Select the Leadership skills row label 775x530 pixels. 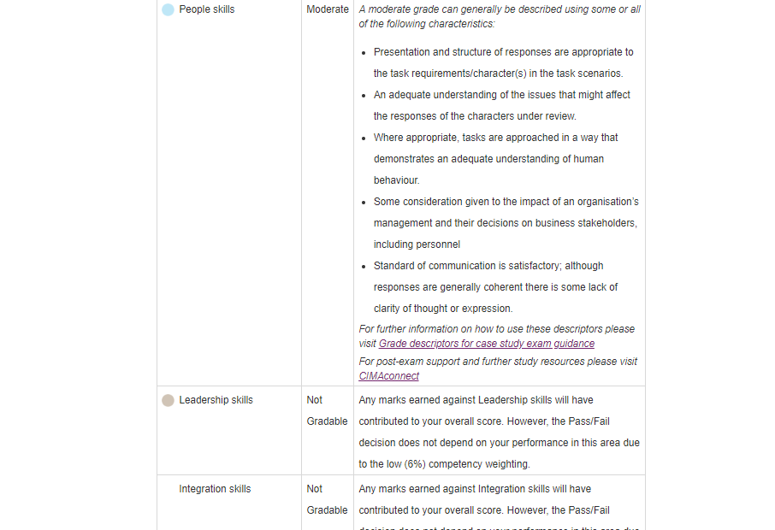[x=216, y=400]
